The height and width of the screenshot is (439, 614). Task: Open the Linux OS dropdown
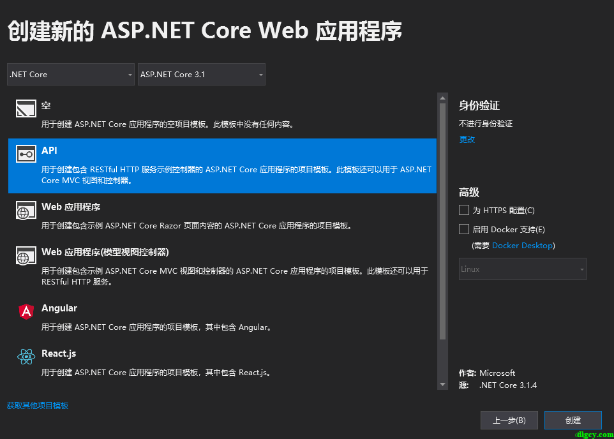522,269
